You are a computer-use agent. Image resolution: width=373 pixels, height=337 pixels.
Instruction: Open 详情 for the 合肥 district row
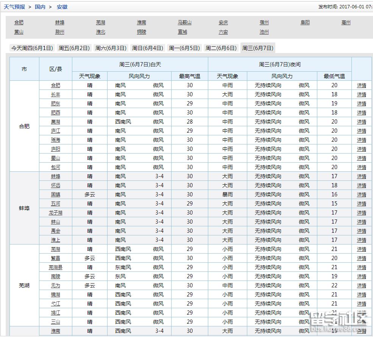[x=361, y=85]
